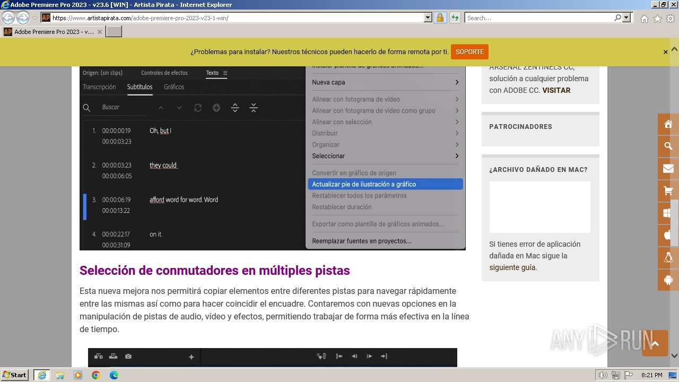The width and height of the screenshot is (679, 382).
Task: Select the Linux penguin icon in side strip
Action: (x=668, y=258)
